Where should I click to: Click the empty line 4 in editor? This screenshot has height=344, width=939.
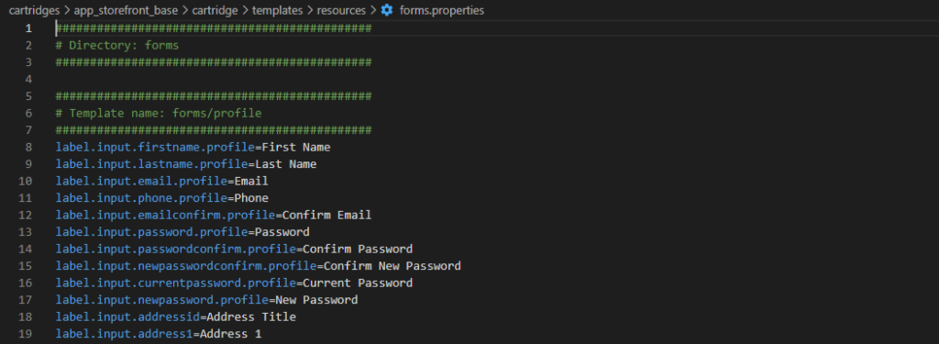[479, 79]
